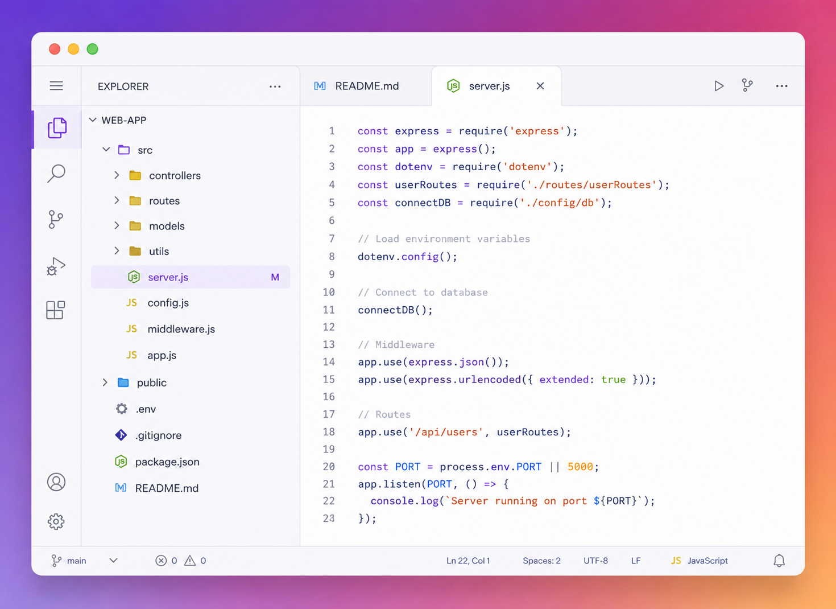Open Explorer panel ellipsis menu
The width and height of the screenshot is (836, 609).
point(275,87)
